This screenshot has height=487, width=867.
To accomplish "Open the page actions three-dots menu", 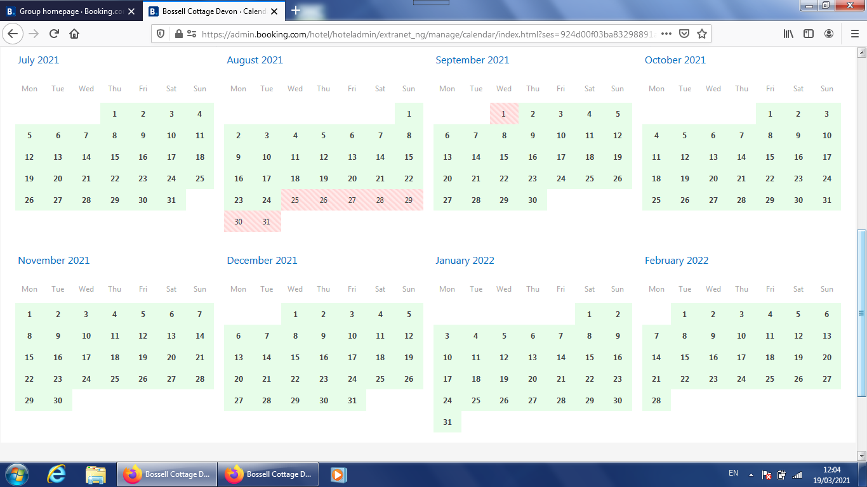I will 666,34.
